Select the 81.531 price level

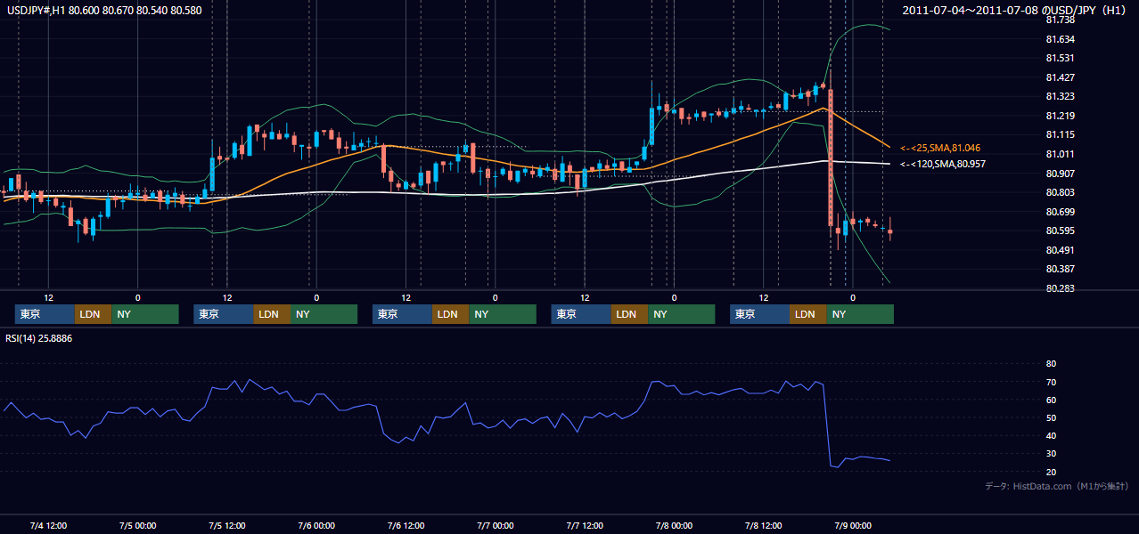coord(1059,58)
